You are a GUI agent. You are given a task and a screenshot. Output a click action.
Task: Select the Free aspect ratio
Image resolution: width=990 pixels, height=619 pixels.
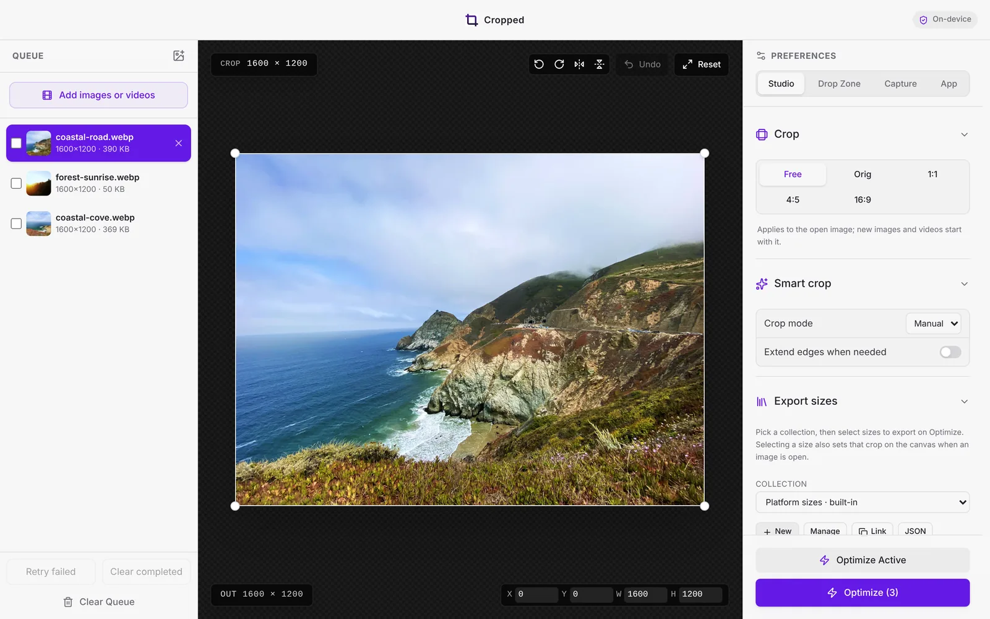click(793, 175)
